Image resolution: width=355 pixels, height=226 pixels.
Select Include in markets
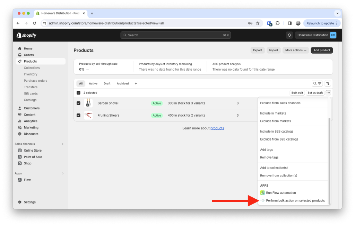pos(273,113)
